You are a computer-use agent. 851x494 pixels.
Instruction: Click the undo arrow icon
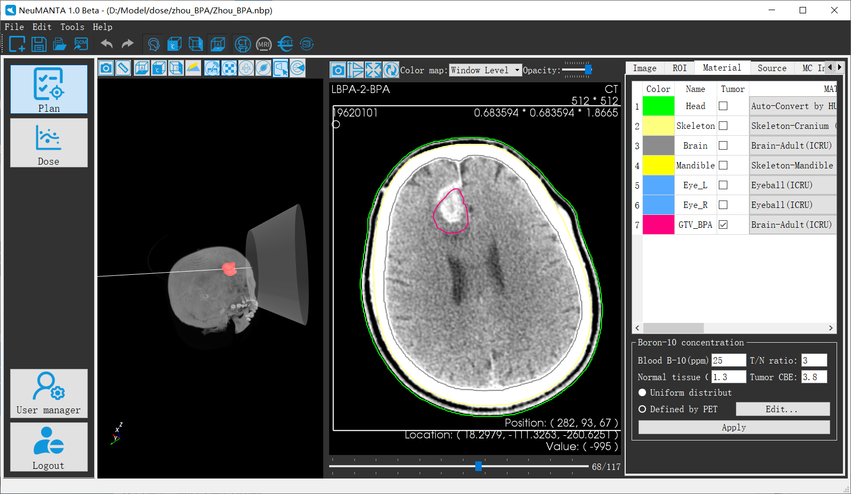[107, 44]
